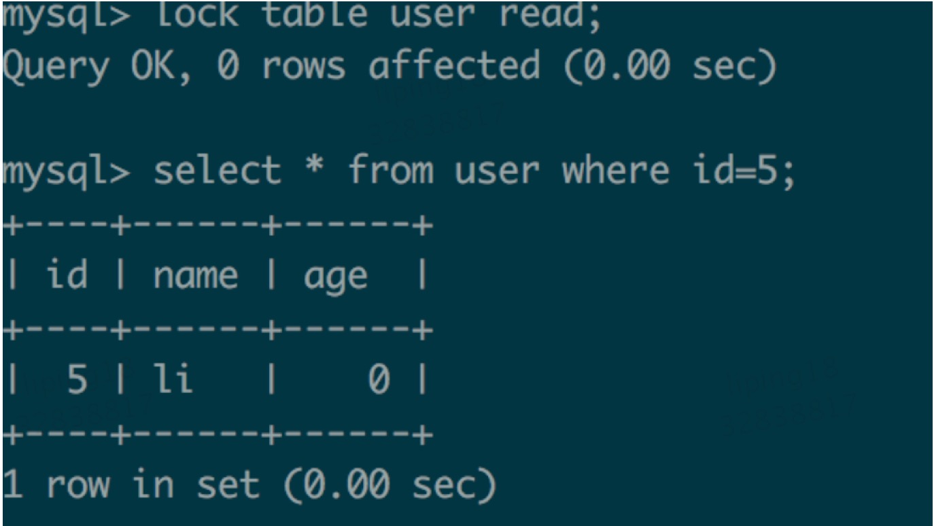Click the asterisk in the select query
This screenshot has width=934, height=526.
coord(314,167)
